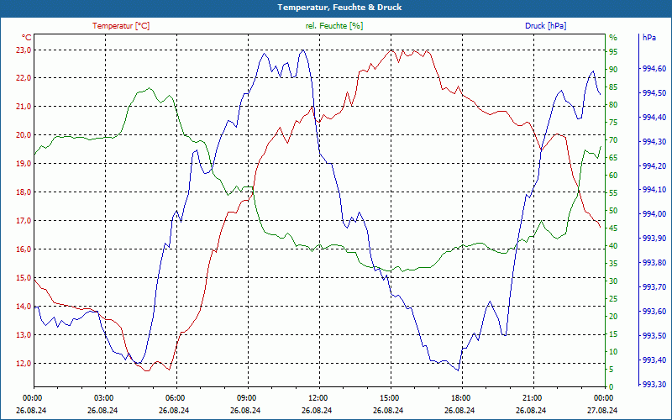Click the '994,00' pressure axis value
The height and width of the screenshot is (420, 672).
pos(654,214)
